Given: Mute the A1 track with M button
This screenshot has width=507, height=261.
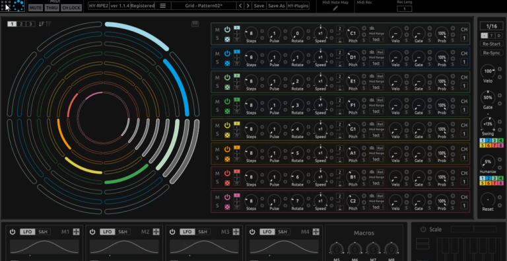Looking at the screenshot, I should click(x=217, y=149).
